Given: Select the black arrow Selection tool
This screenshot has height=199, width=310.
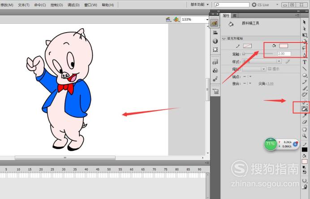Looking at the screenshot, I should [x=304, y=22].
